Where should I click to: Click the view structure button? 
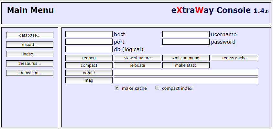point(137,58)
